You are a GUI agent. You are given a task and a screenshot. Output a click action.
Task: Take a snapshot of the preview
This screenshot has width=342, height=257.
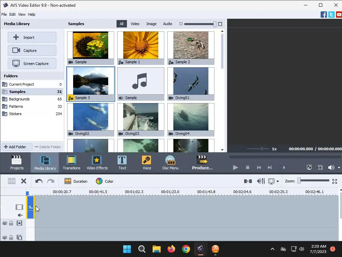point(320,167)
